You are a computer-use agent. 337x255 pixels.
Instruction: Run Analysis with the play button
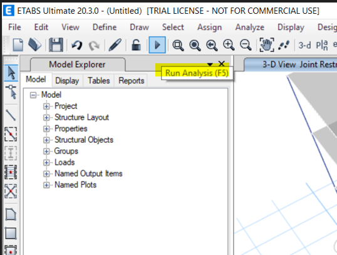click(x=157, y=44)
